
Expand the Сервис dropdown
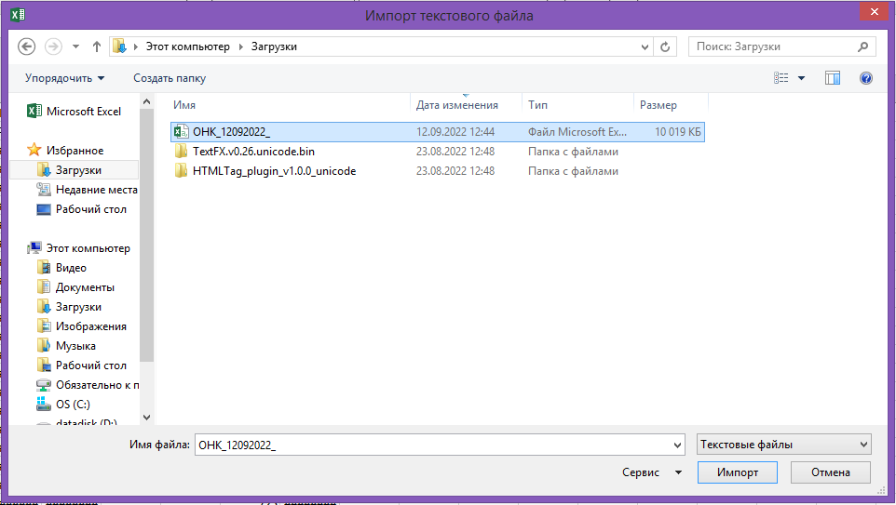653,472
